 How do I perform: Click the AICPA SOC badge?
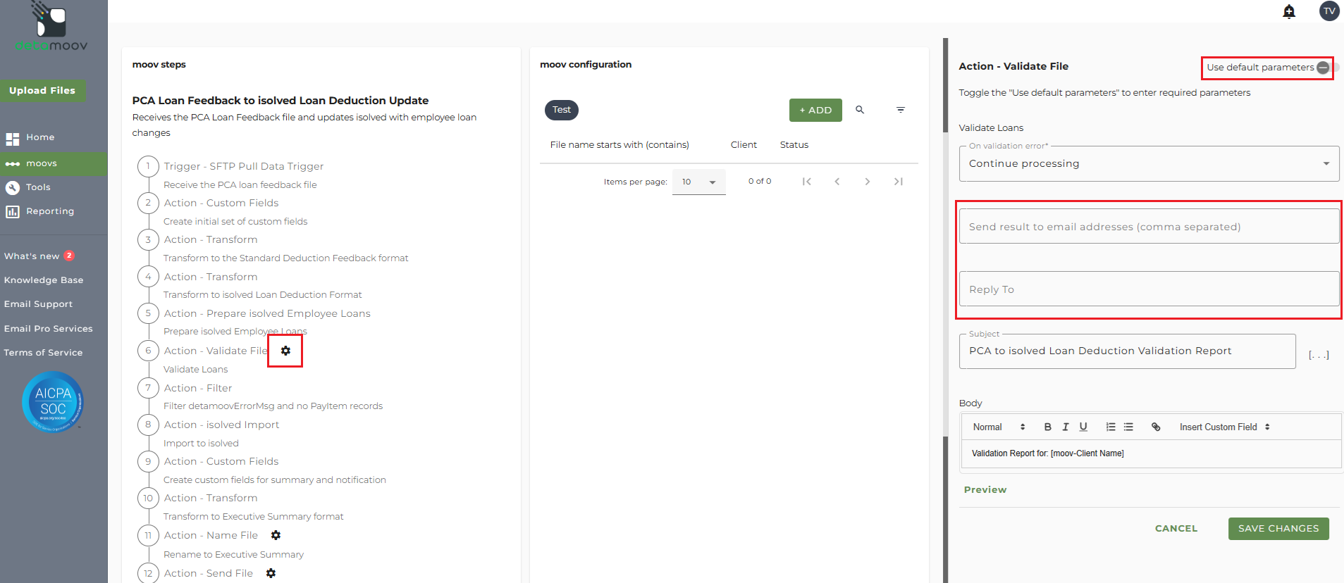click(53, 402)
